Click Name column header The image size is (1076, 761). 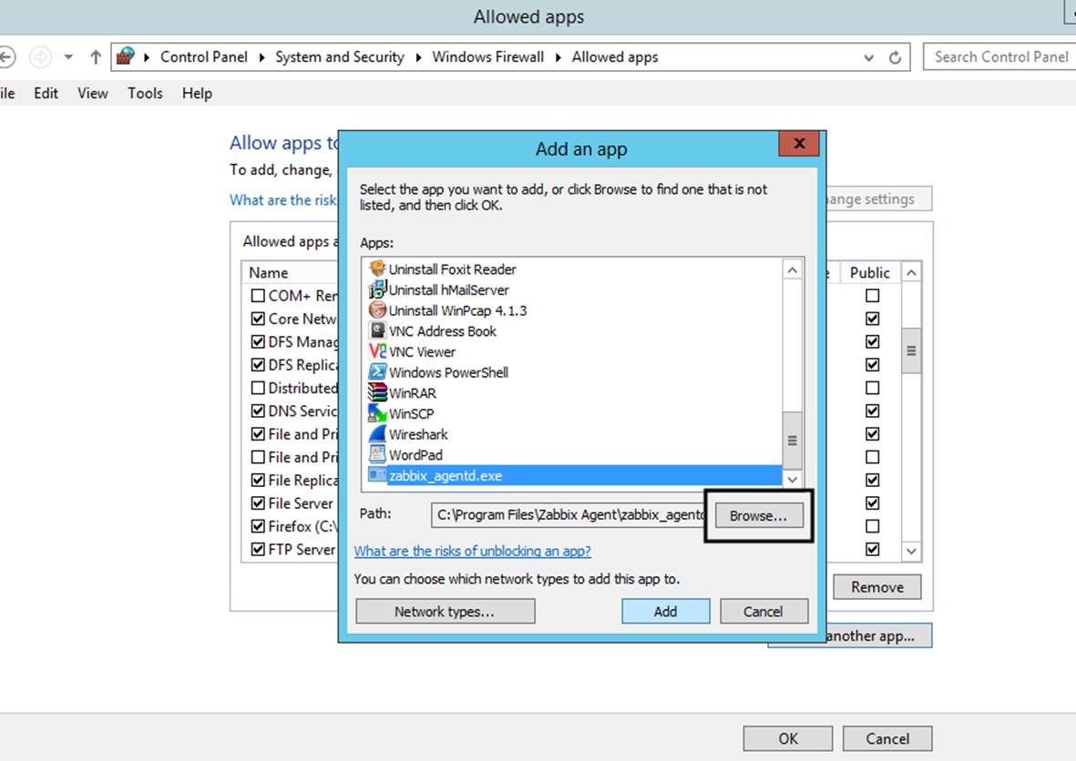269,273
